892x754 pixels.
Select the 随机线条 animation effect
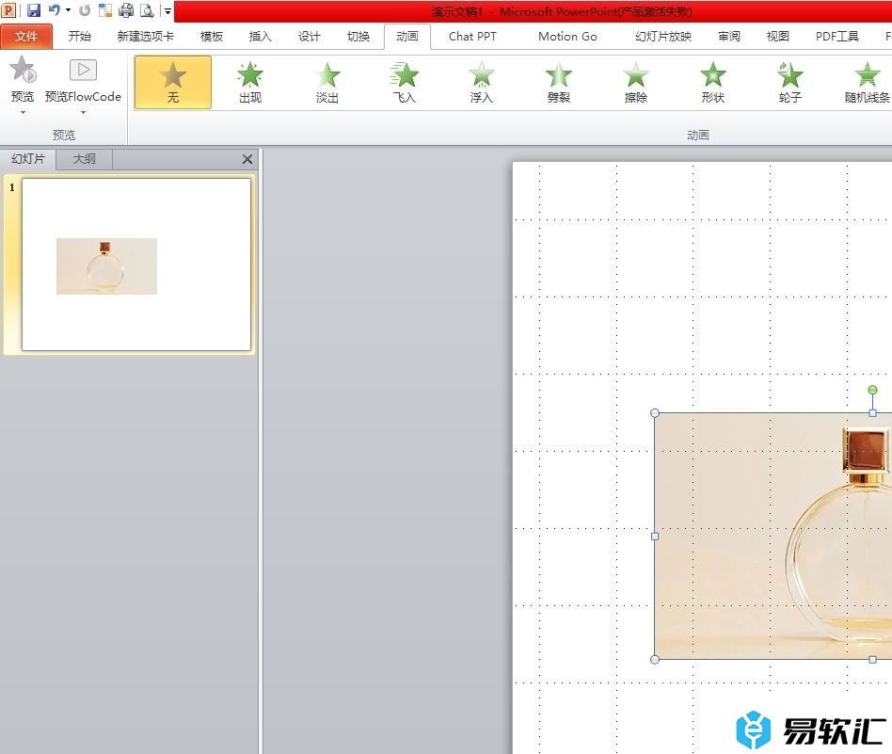867,82
